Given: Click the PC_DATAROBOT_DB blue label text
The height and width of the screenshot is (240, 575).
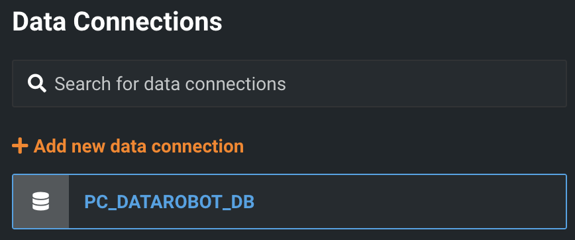Looking at the screenshot, I should tap(170, 202).
